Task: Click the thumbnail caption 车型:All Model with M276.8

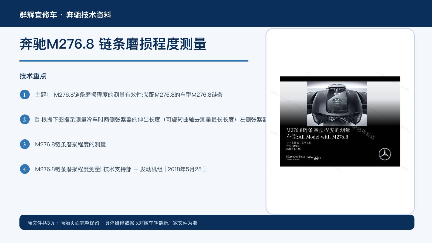Action: pyautogui.click(x=317, y=137)
